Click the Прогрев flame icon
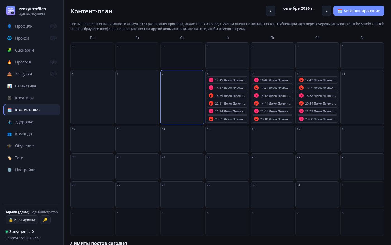Screen dimensions: 391x245 9,62
